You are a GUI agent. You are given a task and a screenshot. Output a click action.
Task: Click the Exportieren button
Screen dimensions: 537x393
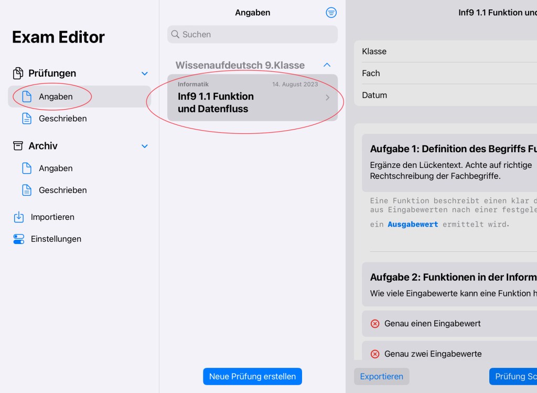click(381, 376)
